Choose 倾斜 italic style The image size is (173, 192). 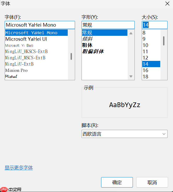point(105,39)
